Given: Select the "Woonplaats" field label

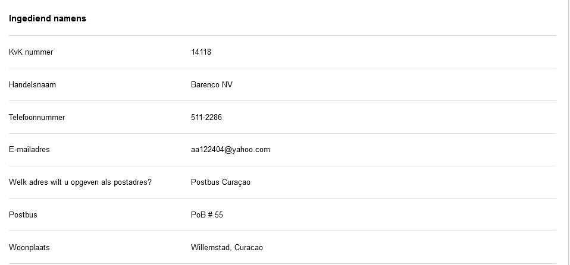Looking at the screenshot, I should (x=29, y=248).
